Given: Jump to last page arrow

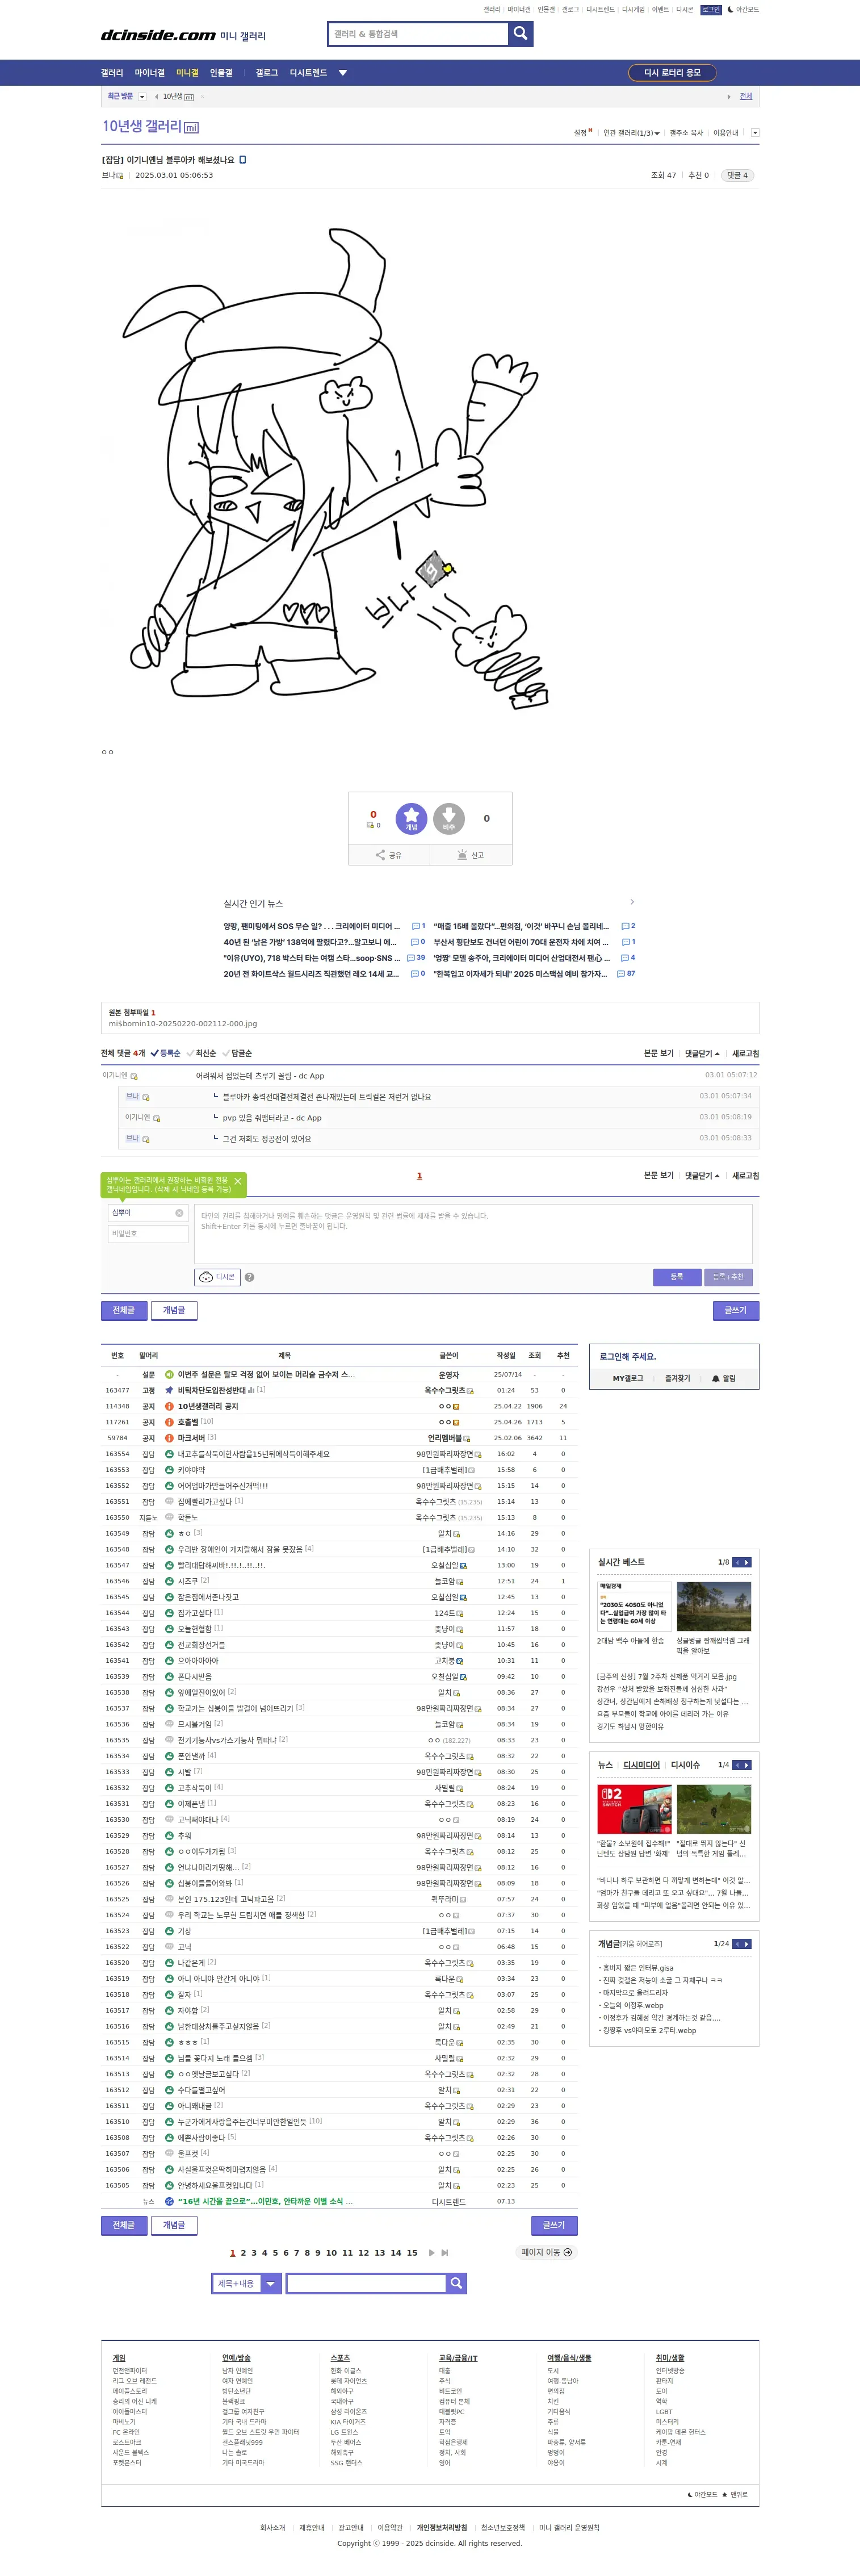Looking at the screenshot, I should click(x=444, y=2253).
